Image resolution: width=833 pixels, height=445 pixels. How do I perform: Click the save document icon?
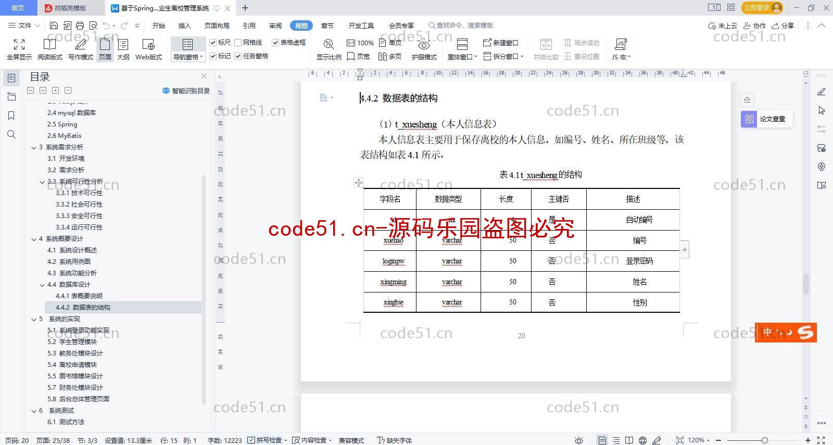pos(54,26)
